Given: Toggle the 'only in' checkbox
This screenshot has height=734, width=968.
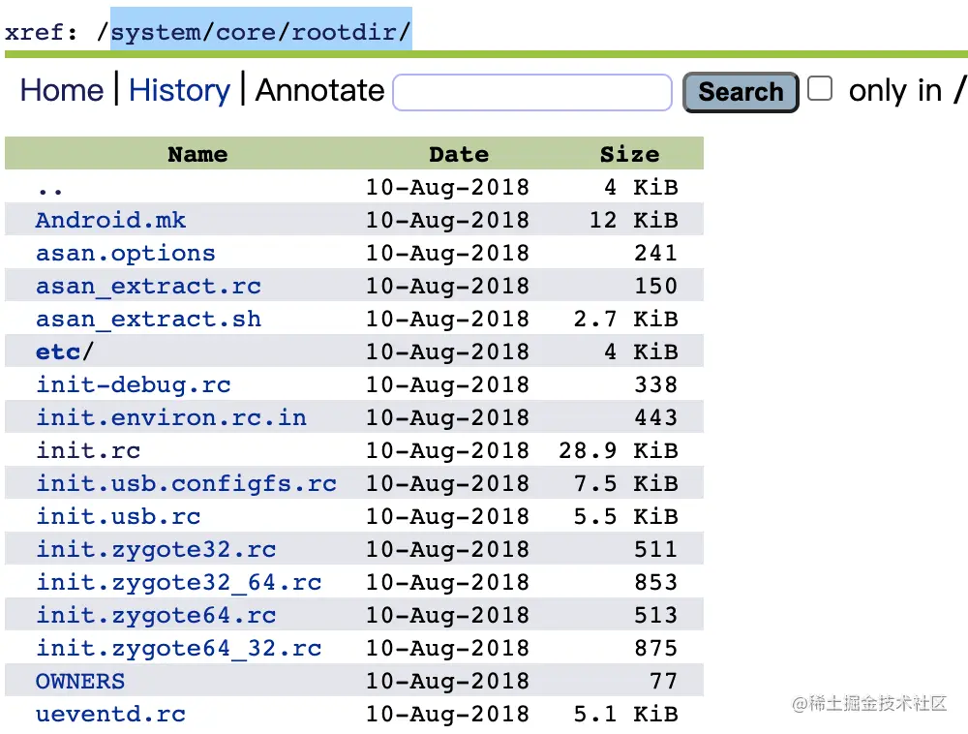Looking at the screenshot, I should [x=820, y=88].
